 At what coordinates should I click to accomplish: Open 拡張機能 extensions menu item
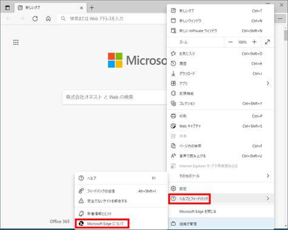220,93
